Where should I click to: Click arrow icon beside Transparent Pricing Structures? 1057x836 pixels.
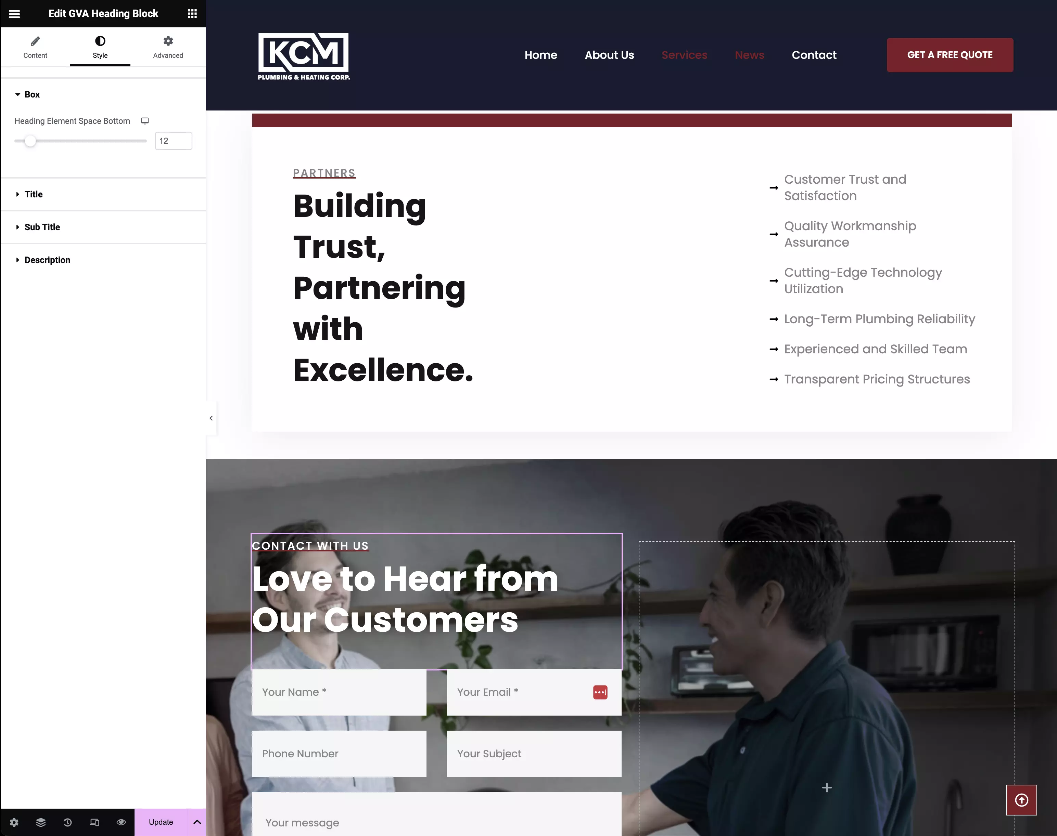click(774, 380)
